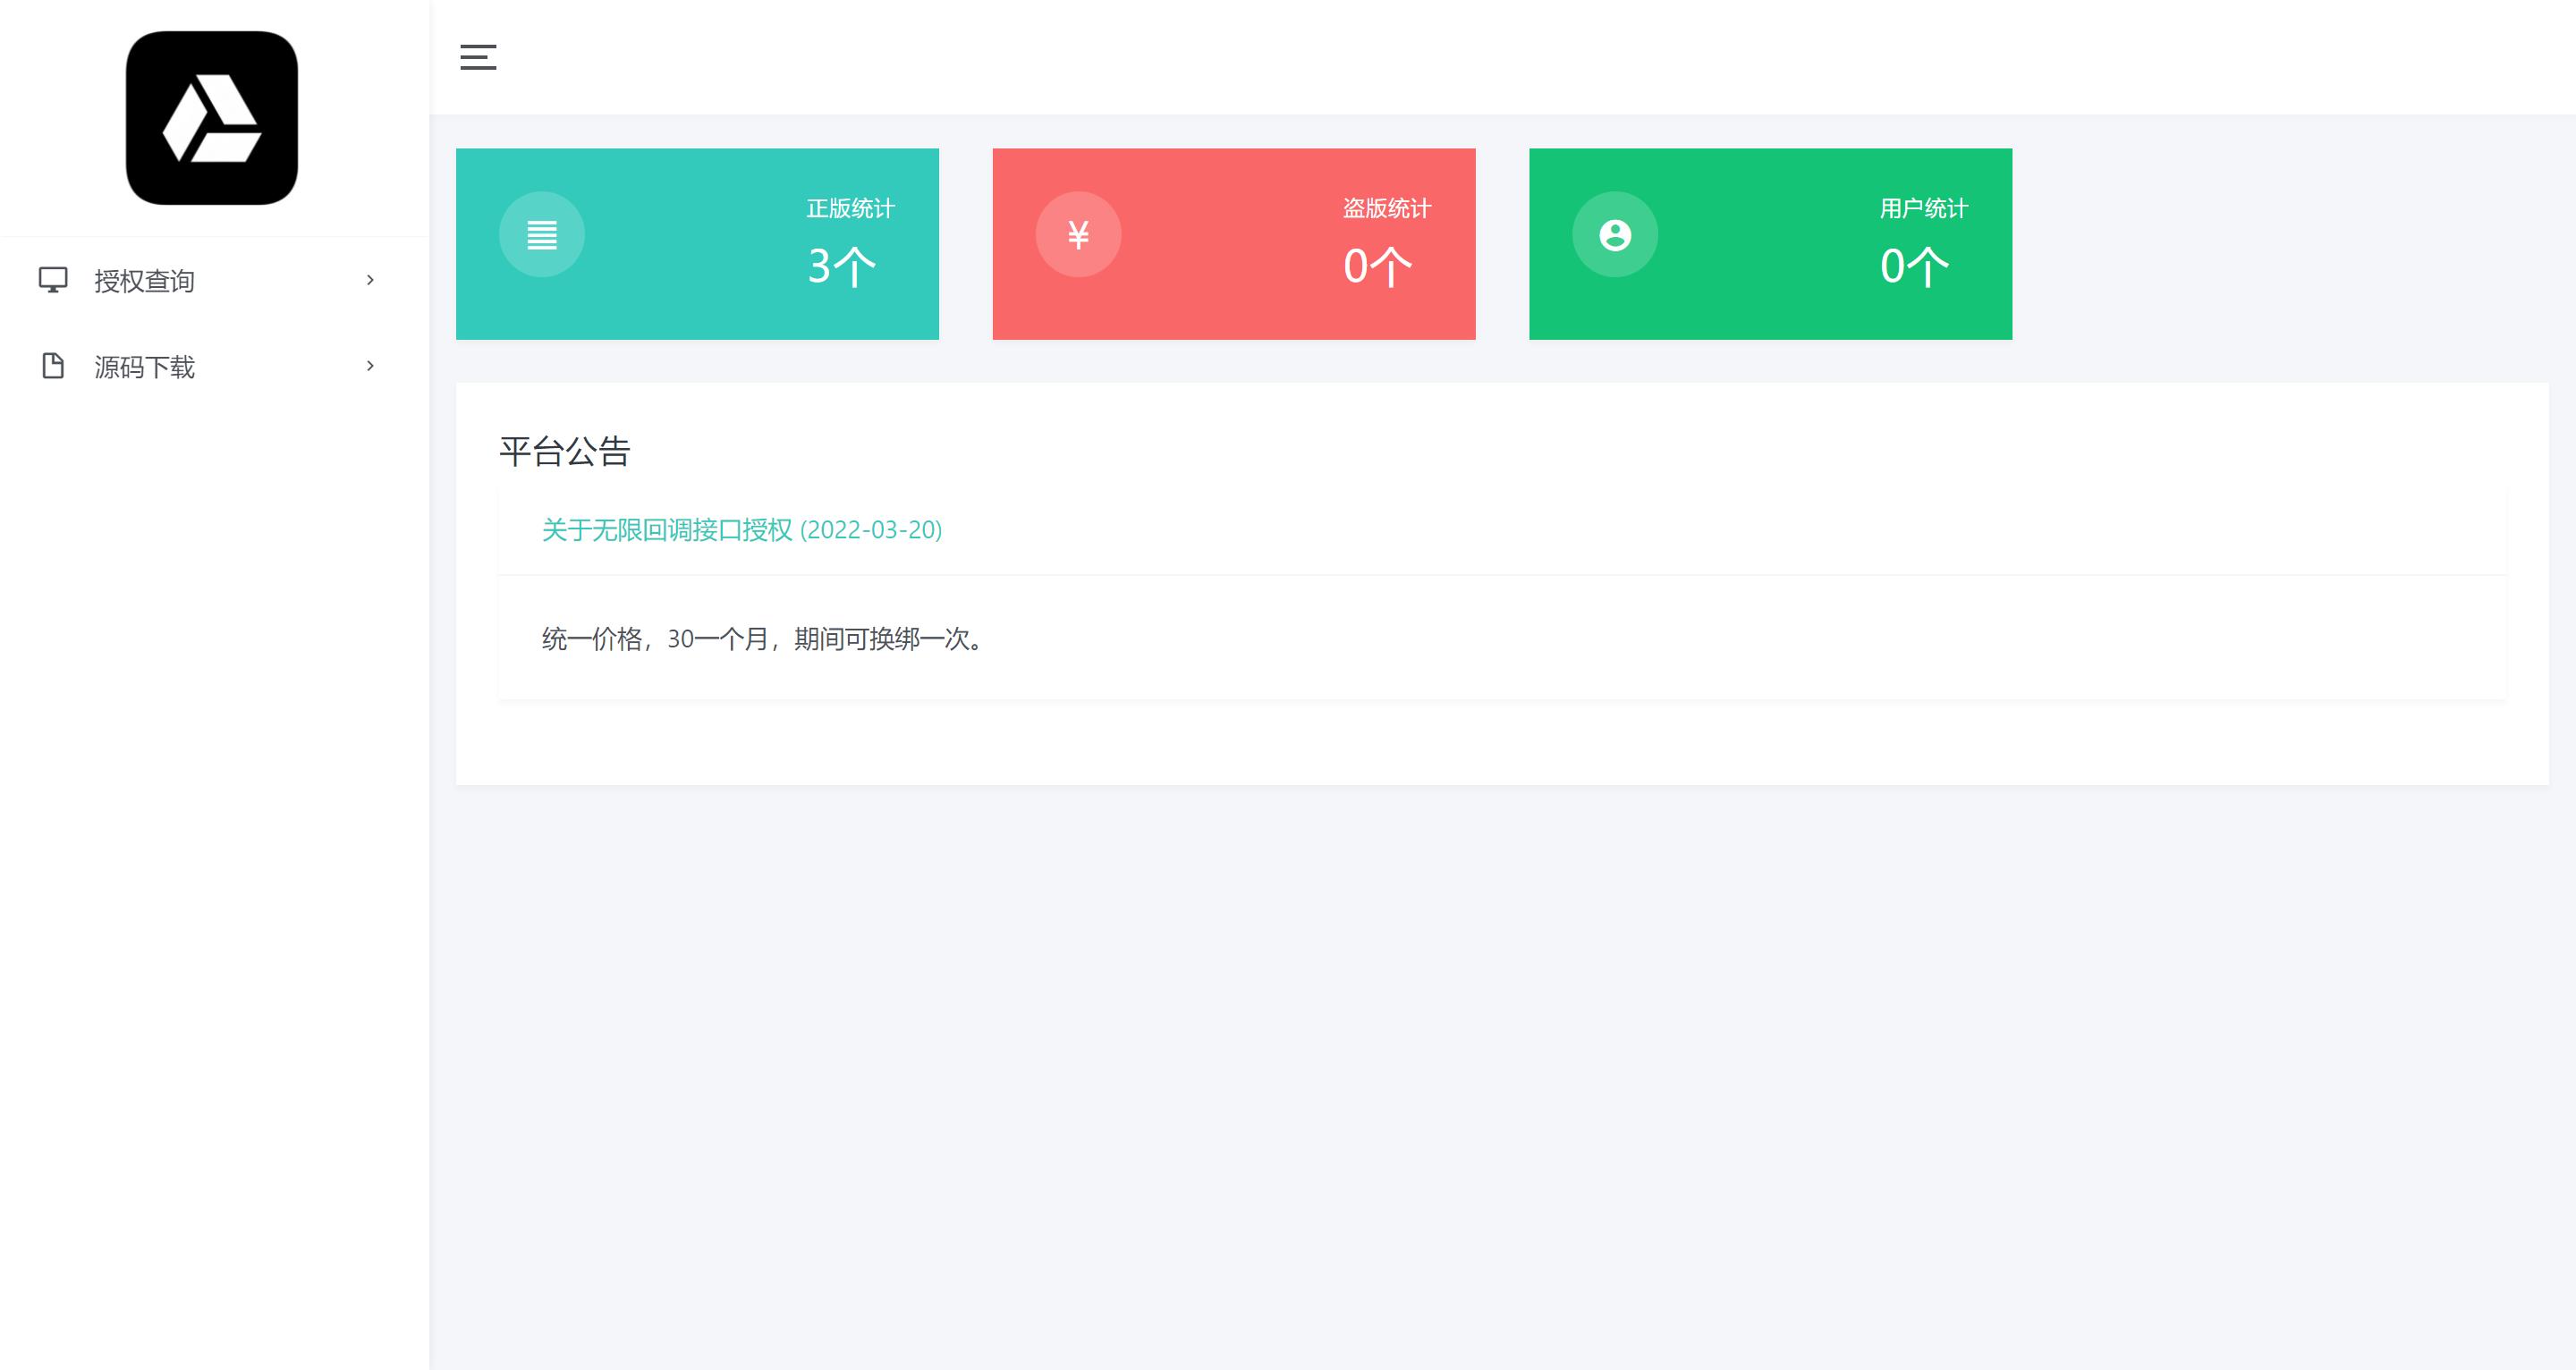Expand the 授权查询 chevron arrow

(370, 280)
